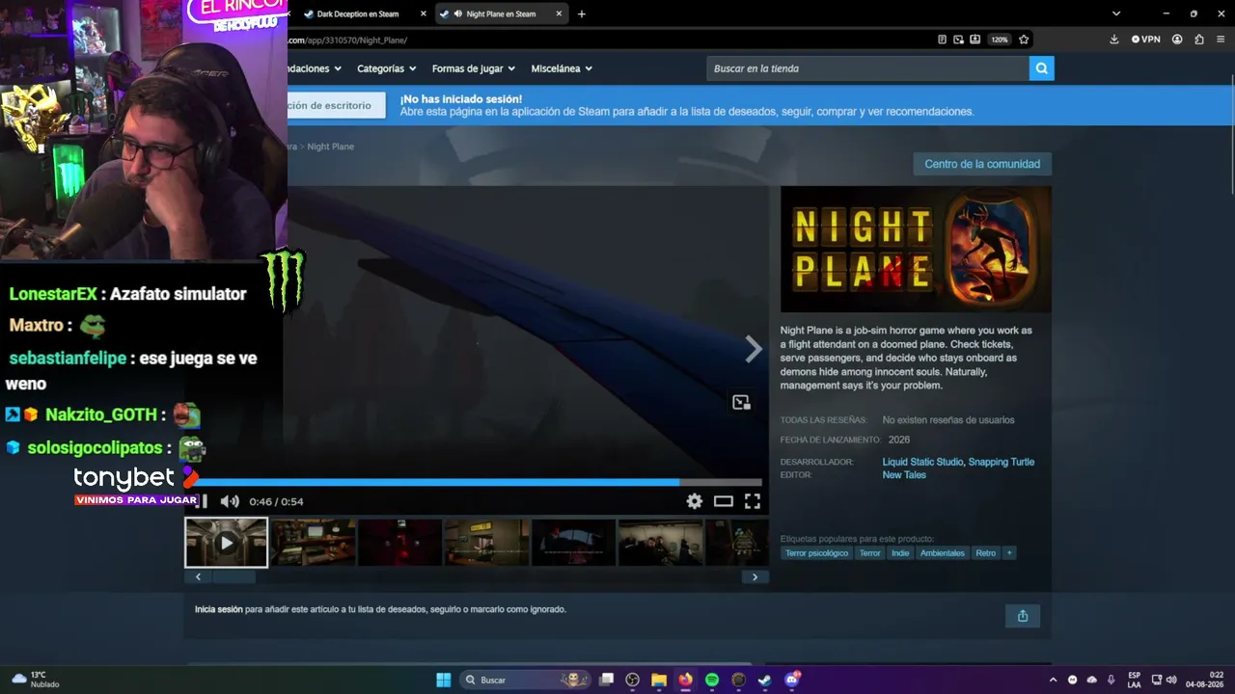The image size is (1235, 694).
Task: Click the share button below the media strip
Action: tap(1023, 616)
